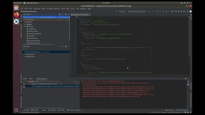This screenshot has width=205, height=115.
Task: Open the Analyze menu
Action: click(x=50, y=9)
